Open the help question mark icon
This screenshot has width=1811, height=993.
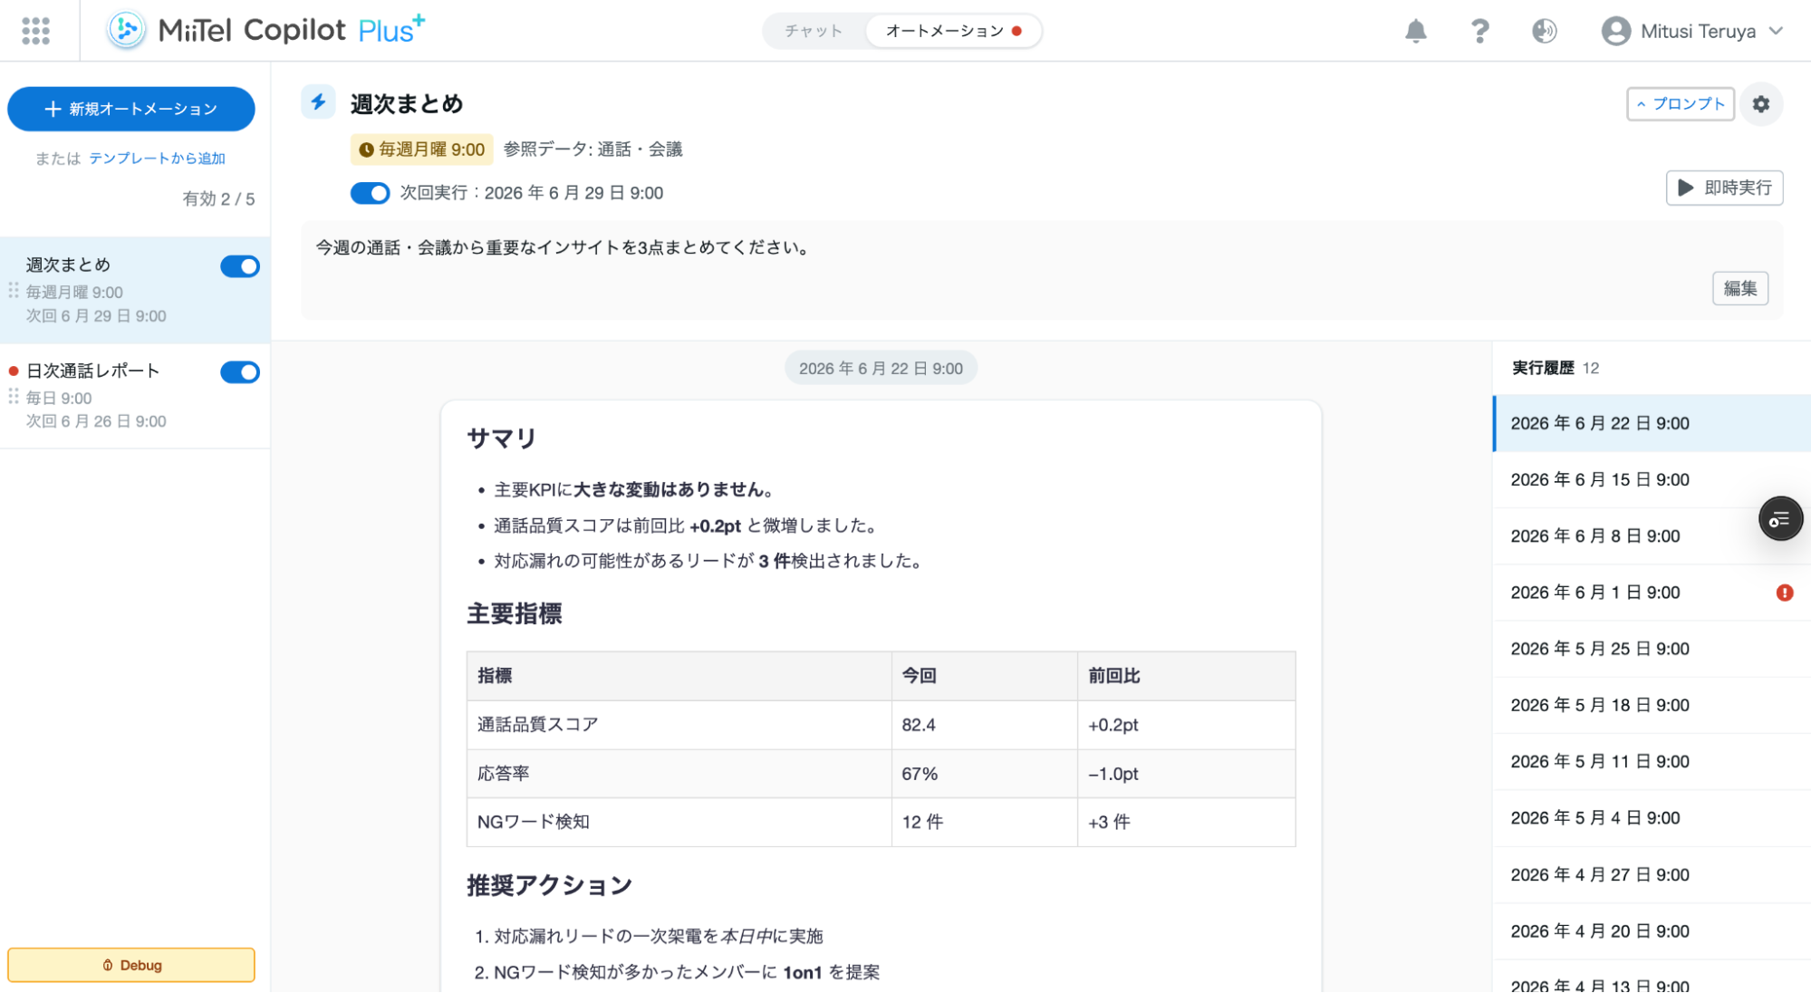[x=1479, y=31]
